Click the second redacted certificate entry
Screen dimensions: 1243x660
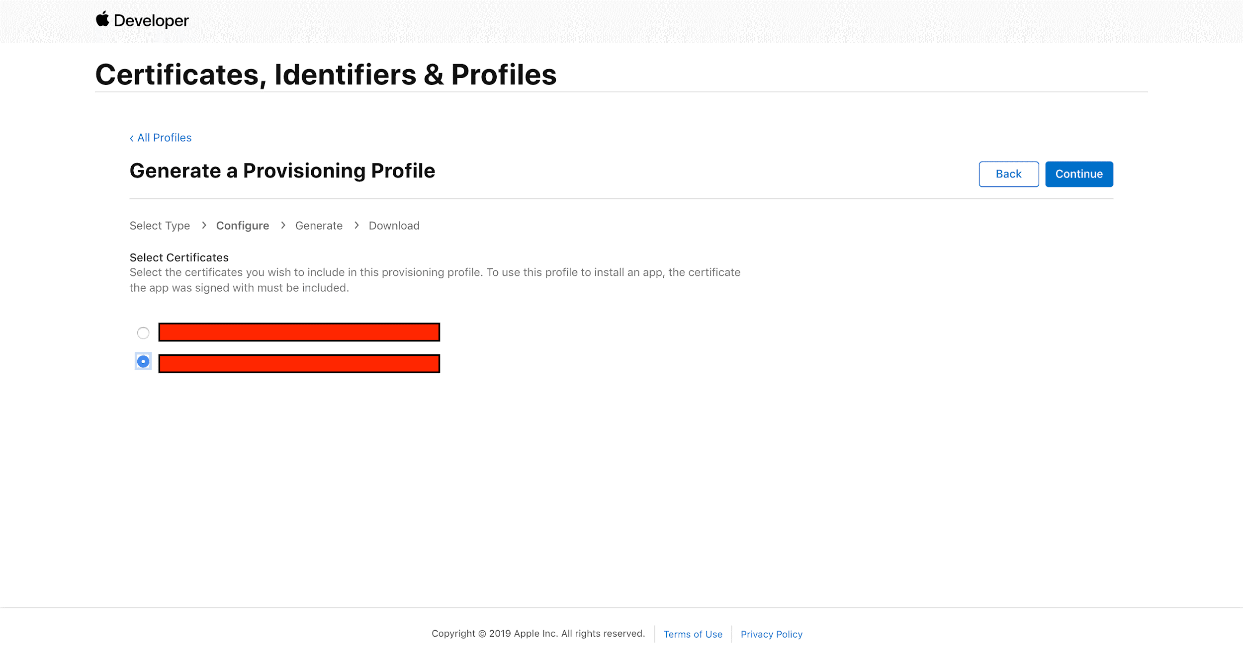tap(300, 362)
